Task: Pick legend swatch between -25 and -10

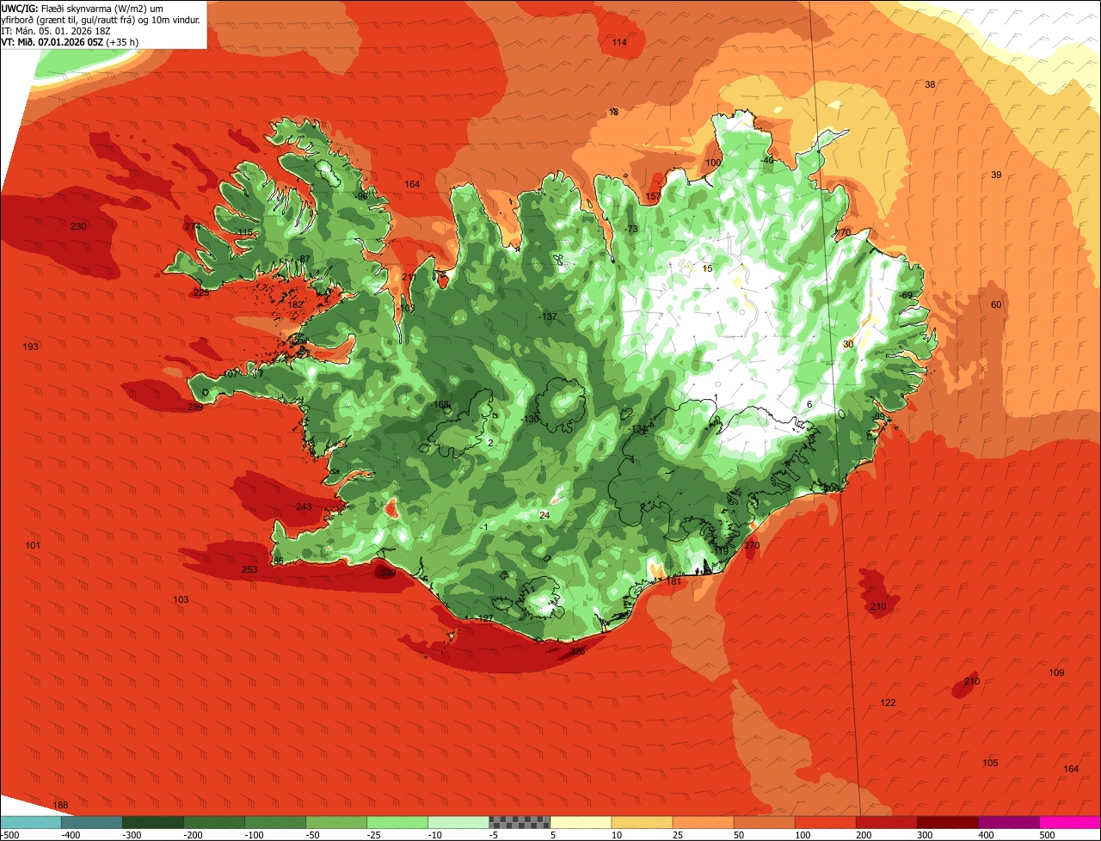Action: tap(397, 821)
